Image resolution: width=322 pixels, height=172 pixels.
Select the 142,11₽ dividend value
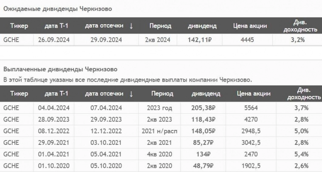[x=202, y=39]
